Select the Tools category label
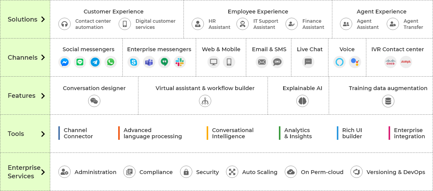The width and height of the screenshot is (433, 191). pyautogui.click(x=16, y=134)
